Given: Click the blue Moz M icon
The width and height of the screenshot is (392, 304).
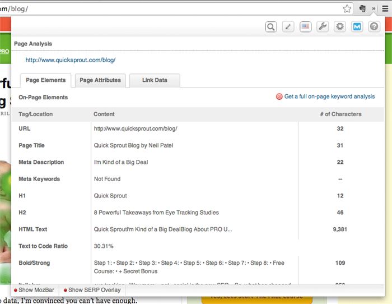Looking at the screenshot, I should 357,26.
